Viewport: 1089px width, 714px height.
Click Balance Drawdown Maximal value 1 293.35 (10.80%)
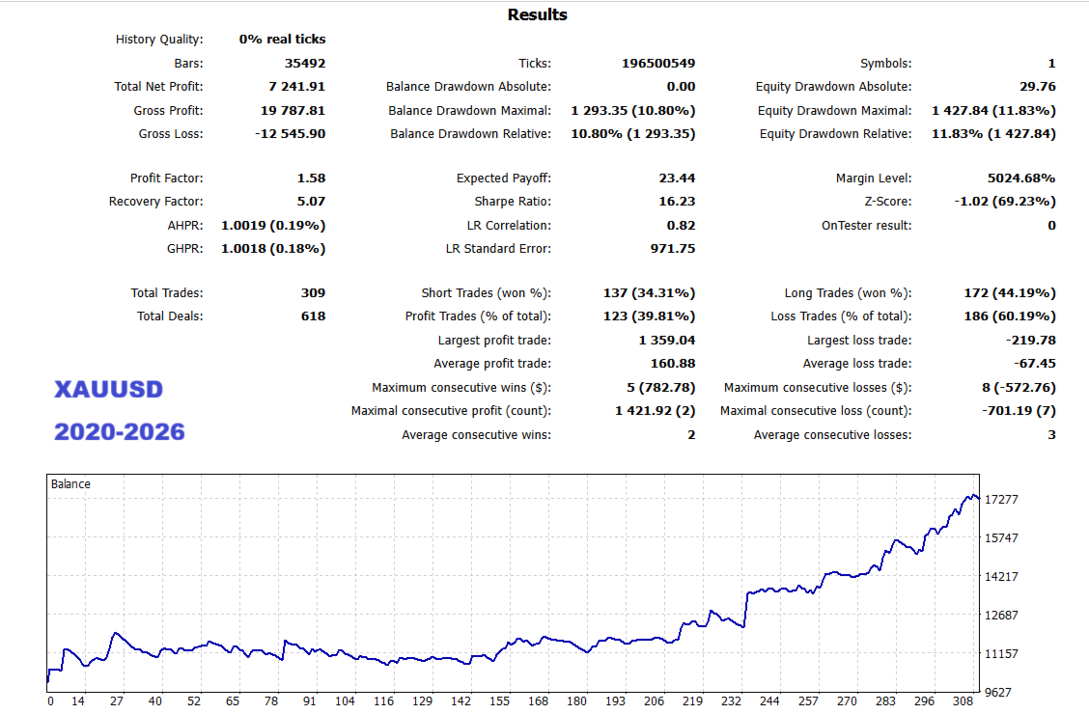[x=632, y=110]
